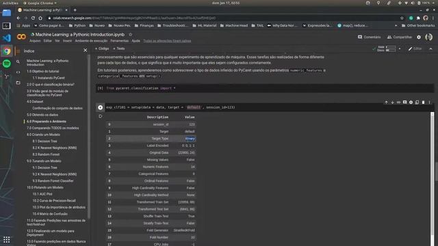438x246 pixels.
Task: Open cell editor settings gear
Action: coord(411,102)
